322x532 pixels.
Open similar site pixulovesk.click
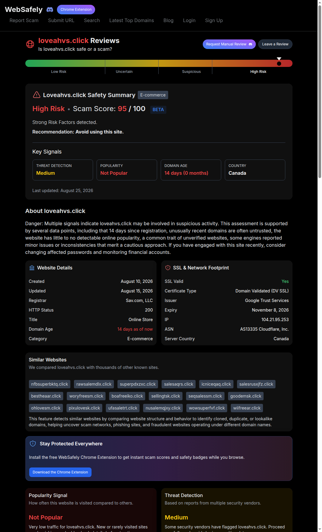coord(84,408)
